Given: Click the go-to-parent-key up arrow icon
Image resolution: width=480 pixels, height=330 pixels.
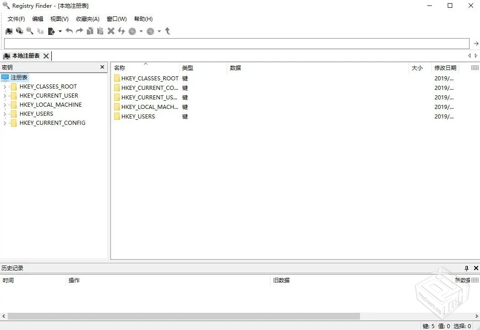Looking at the screenshot, I should pyautogui.click(x=167, y=31).
